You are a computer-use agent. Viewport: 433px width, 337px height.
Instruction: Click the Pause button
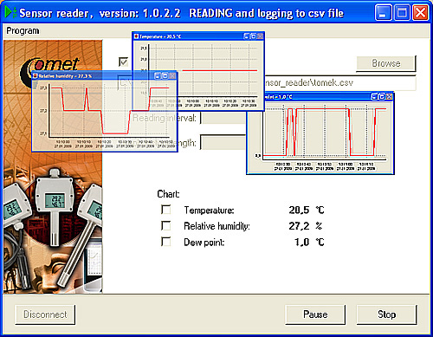pyautogui.click(x=315, y=314)
